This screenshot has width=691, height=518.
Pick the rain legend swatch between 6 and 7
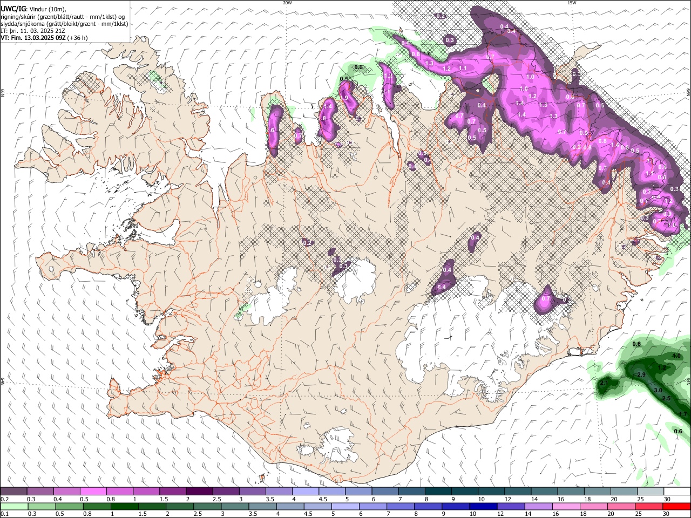pyautogui.click(x=372, y=506)
